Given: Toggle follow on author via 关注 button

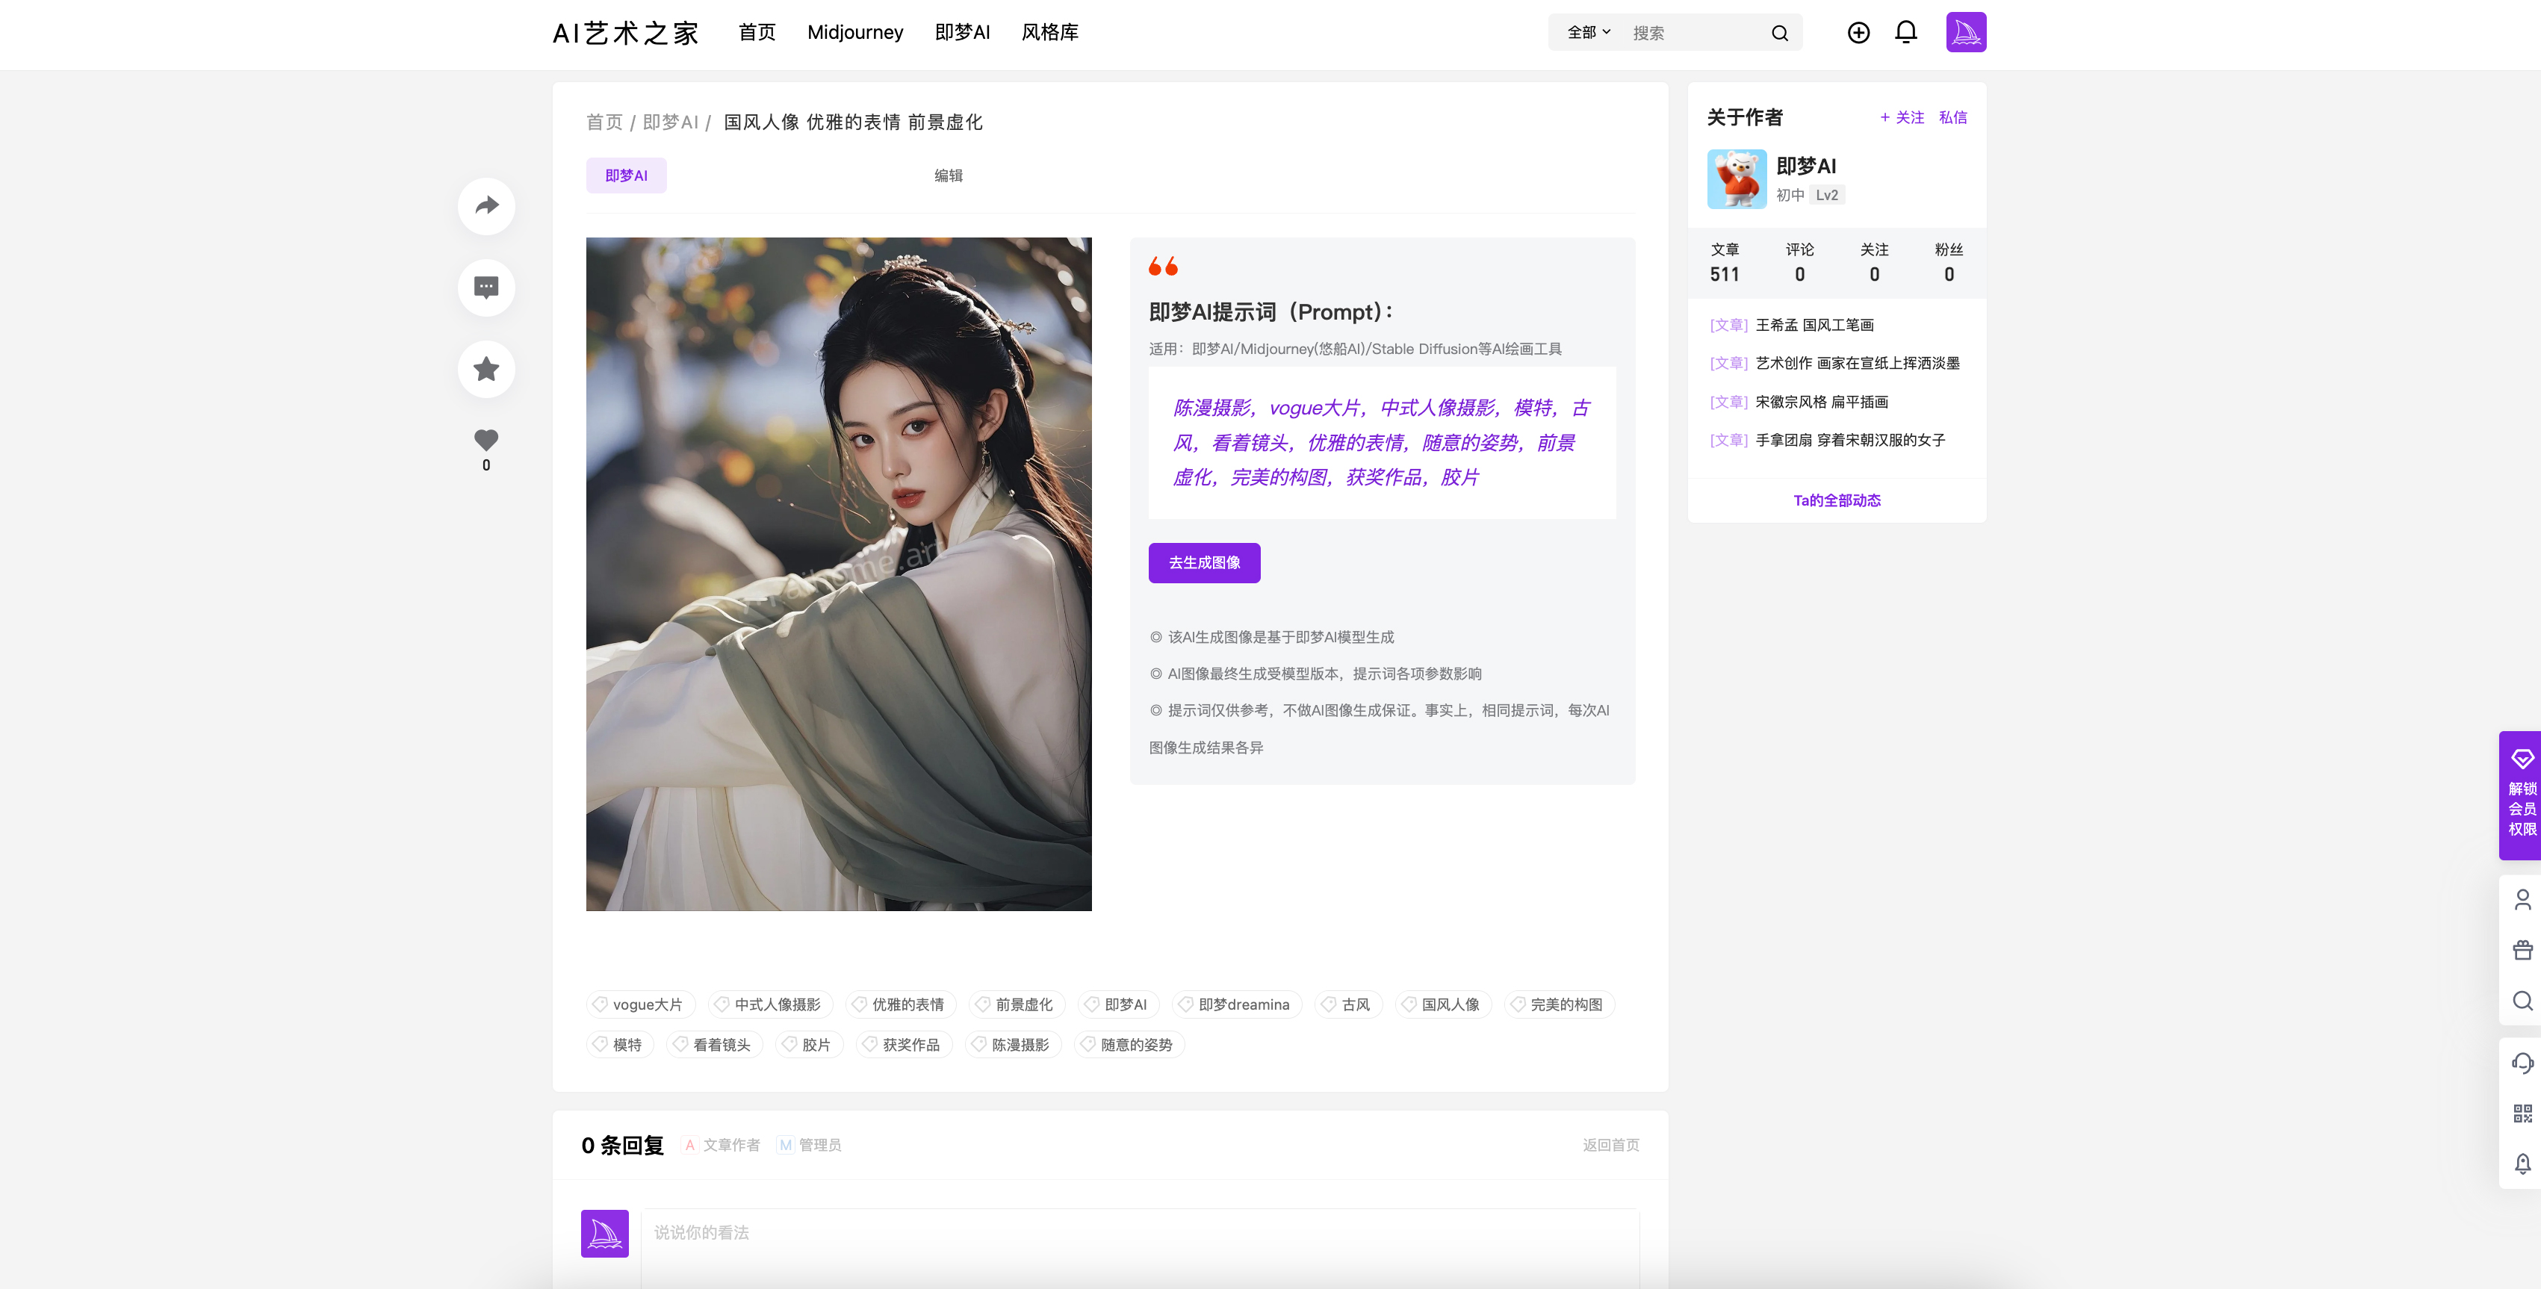Looking at the screenshot, I should [1901, 117].
